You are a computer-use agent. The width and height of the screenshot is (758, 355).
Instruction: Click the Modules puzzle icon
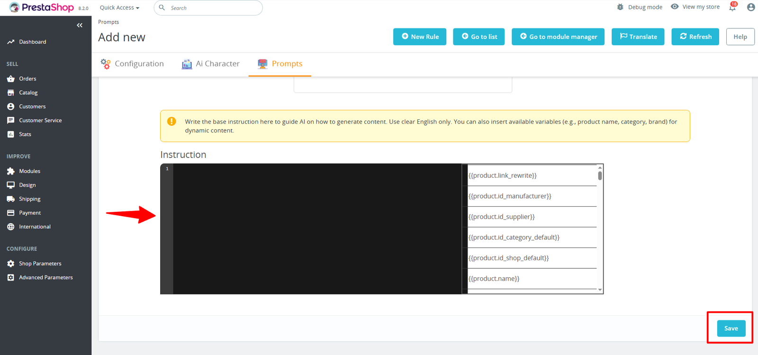11,171
